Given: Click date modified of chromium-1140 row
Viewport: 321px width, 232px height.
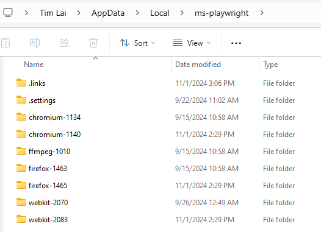Looking at the screenshot, I should pyautogui.click(x=204, y=135).
